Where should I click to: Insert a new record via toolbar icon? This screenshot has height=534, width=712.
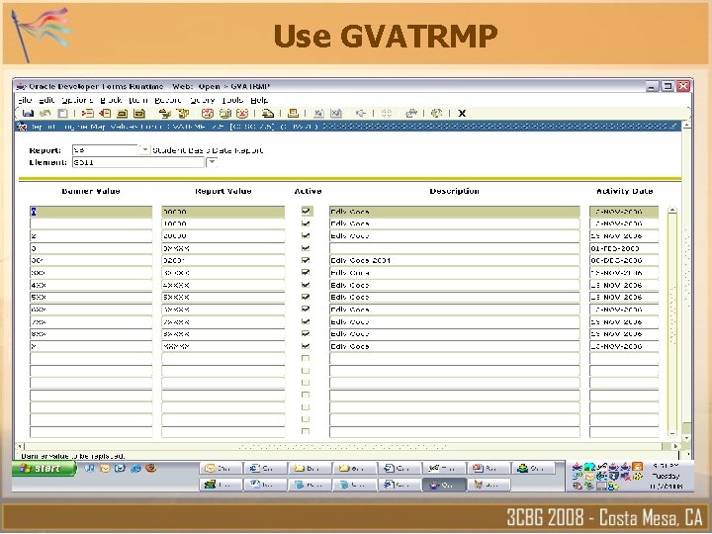coord(87,113)
